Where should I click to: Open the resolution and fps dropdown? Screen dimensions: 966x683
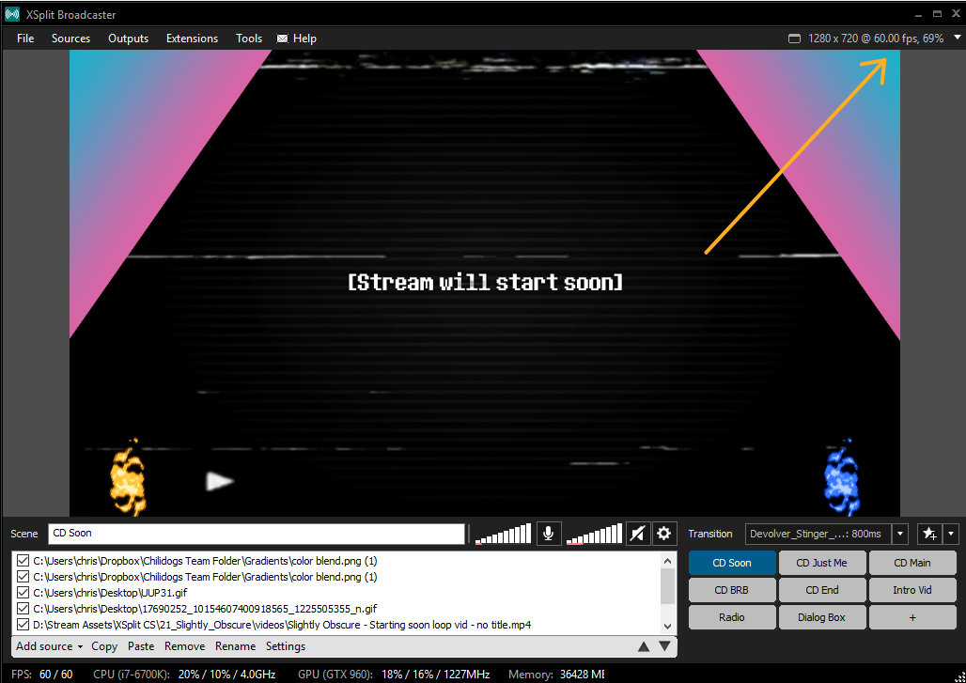coord(957,39)
